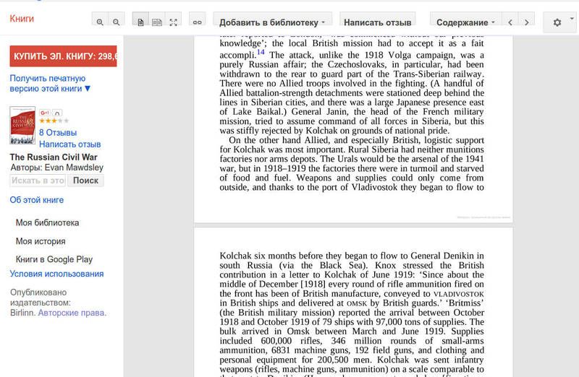The width and height of the screenshot is (579, 377).
Task: Click the G+1 button
Action: [45, 113]
